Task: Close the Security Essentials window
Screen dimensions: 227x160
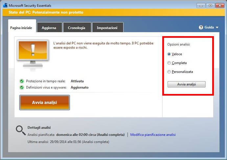Action: (x=220, y=6)
